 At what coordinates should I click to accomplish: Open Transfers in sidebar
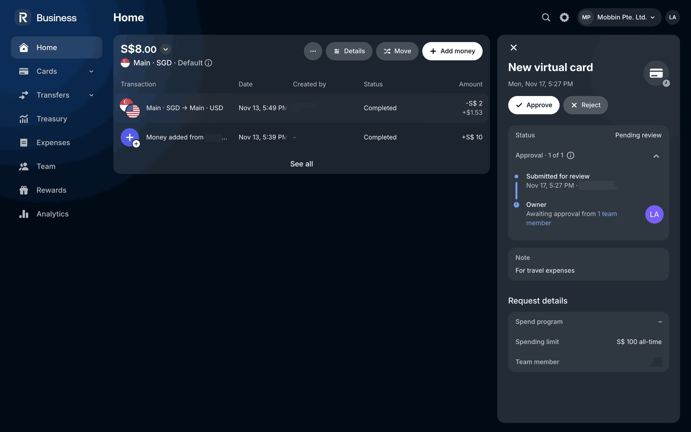click(x=57, y=95)
